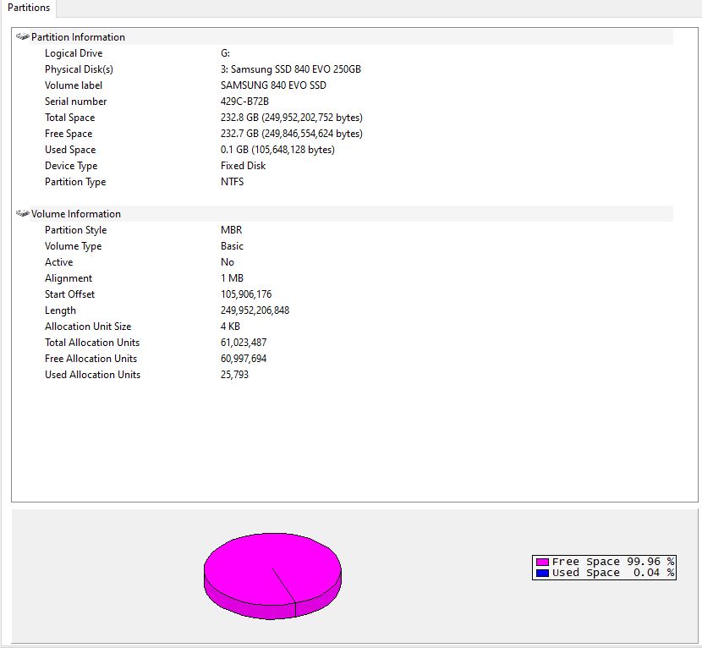The width and height of the screenshot is (702, 648).
Task: Select the MBR partition style value
Action: tap(231, 230)
